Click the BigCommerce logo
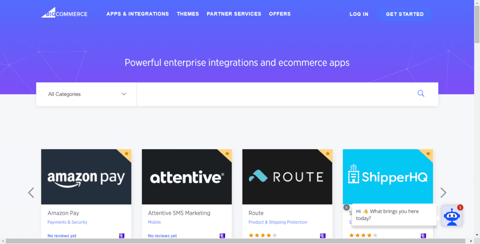Image resolution: width=480 pixels, height=244 pixels. point(64,14)
